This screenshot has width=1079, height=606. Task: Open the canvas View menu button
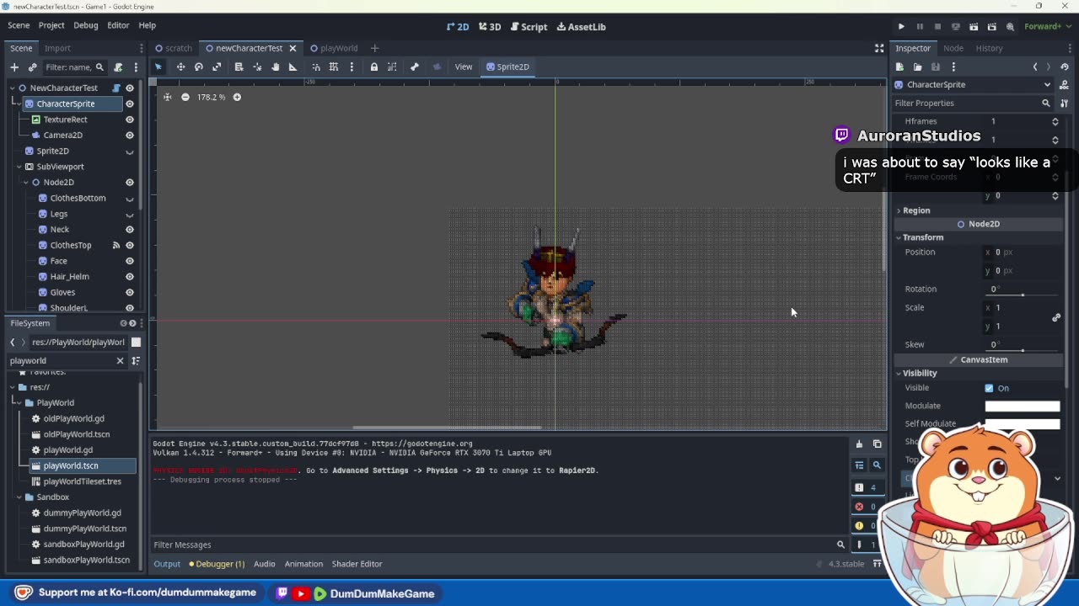[x=464, y=66]
